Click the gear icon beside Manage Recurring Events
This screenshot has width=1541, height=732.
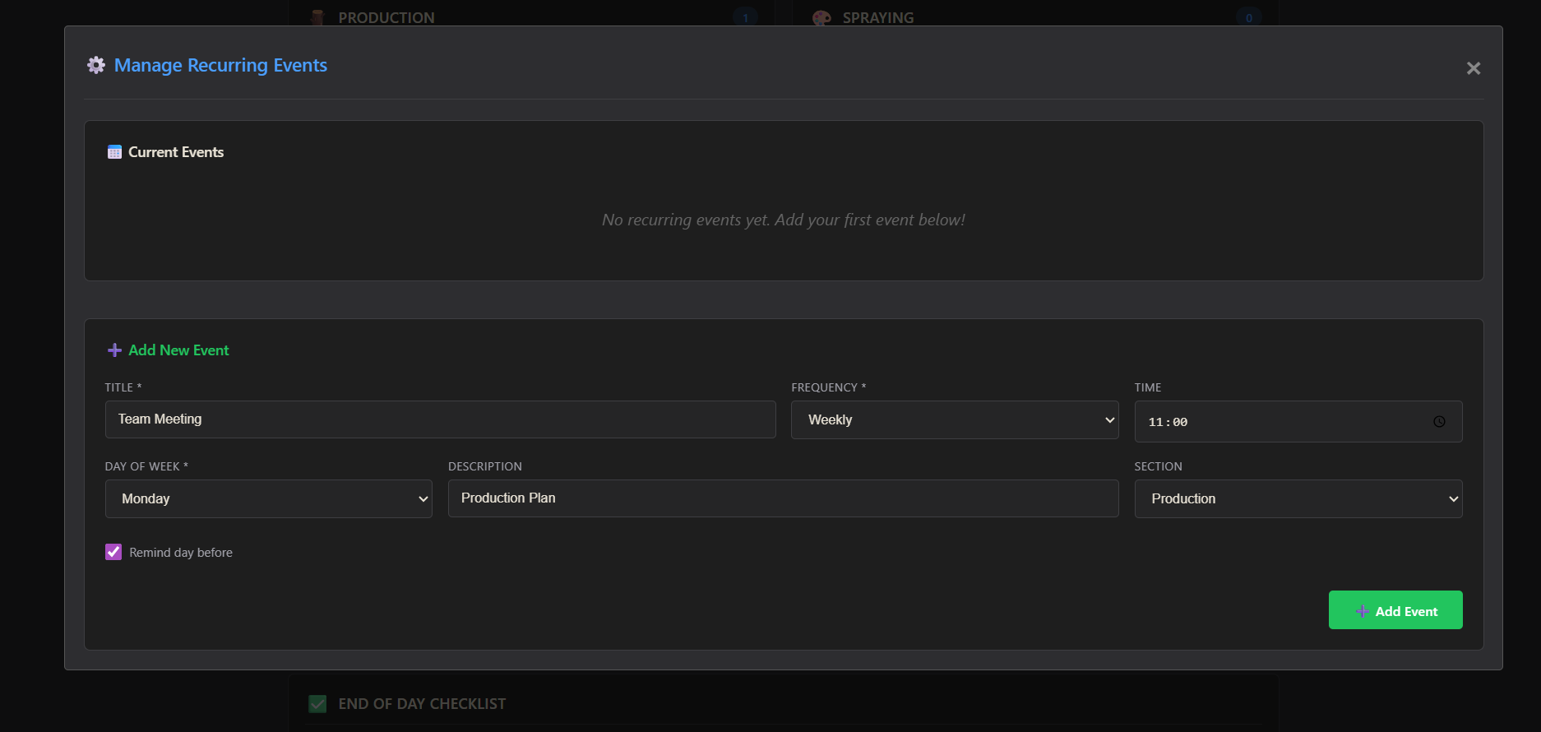coord(96,66)
